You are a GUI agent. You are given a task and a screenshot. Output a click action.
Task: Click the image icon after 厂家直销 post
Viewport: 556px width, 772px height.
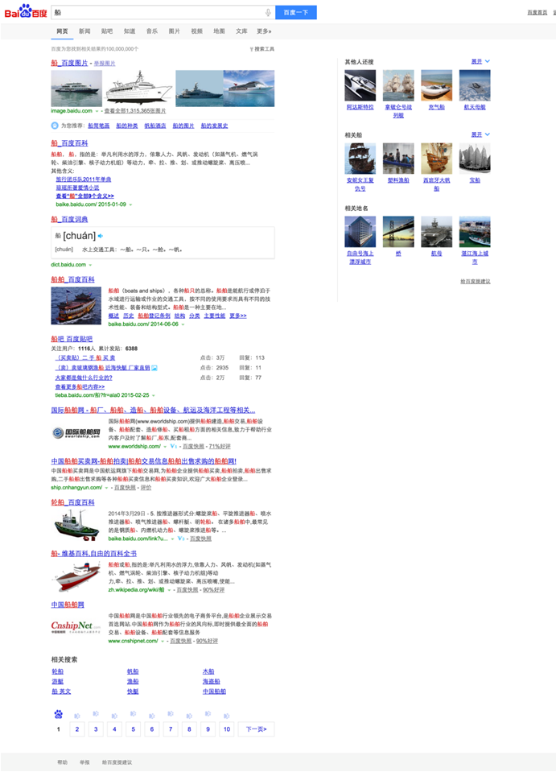click(154, 368)
